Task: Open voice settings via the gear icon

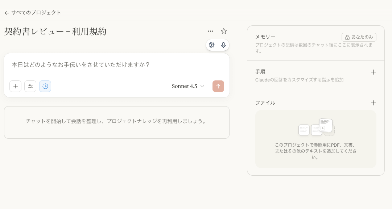Action: [x=212, y=45]
